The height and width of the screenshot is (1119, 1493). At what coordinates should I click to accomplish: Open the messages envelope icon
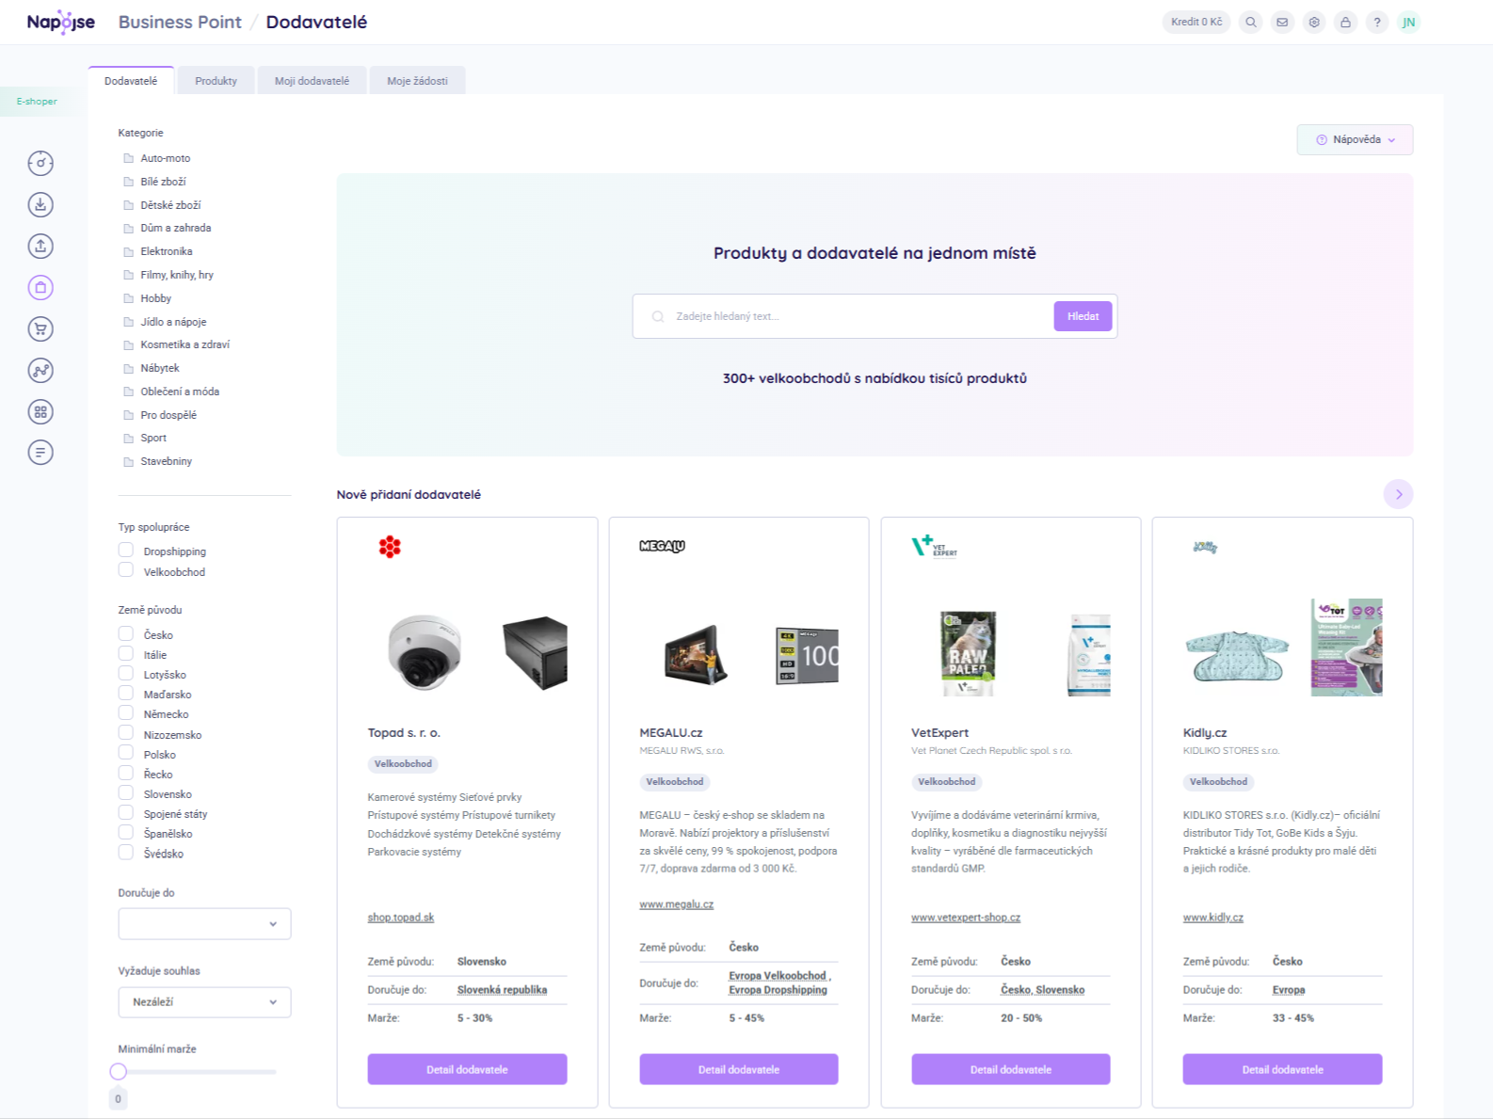pos(1282,23)
